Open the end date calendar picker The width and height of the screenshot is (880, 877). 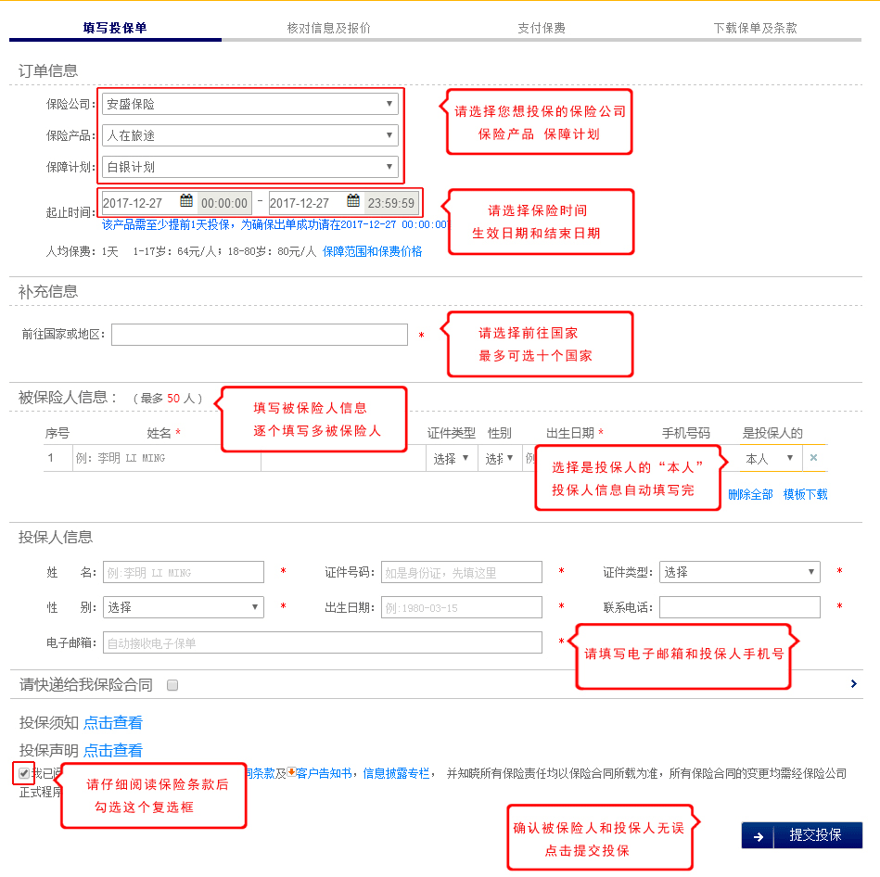point(353,202)
